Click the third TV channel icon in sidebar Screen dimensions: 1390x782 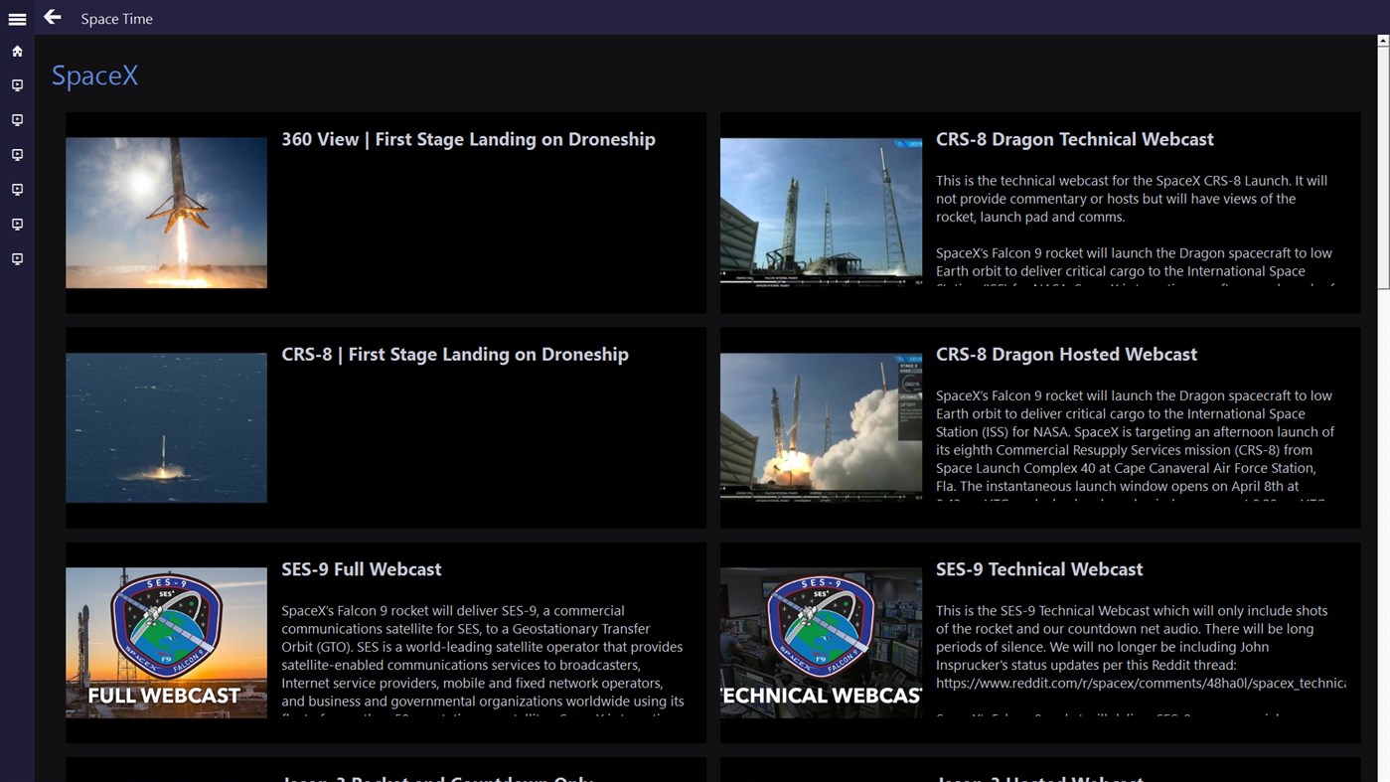pyautogui.click(x=17, y=154)
